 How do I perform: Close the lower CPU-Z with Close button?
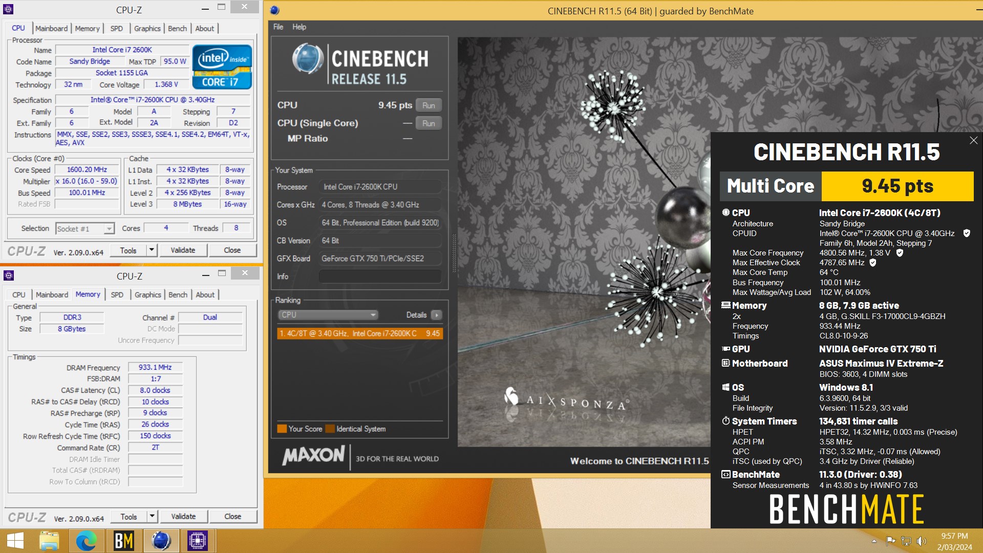click(232, 517)
